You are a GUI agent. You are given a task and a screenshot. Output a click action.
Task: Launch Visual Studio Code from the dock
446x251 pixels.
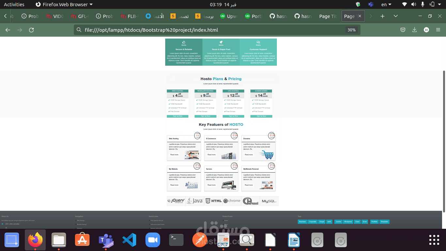[x=129, y=240]
